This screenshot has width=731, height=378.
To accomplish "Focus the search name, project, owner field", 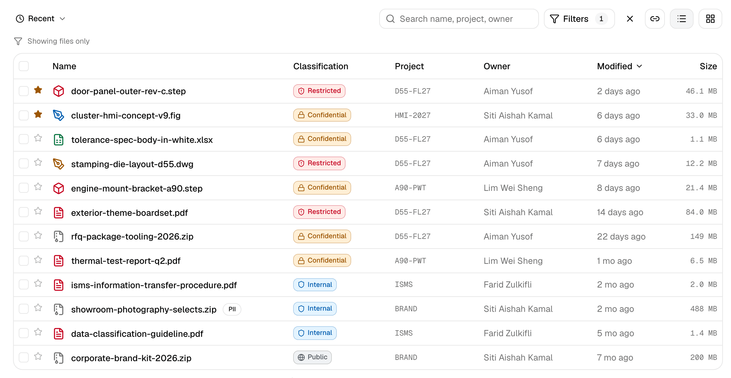I will 459,19.
